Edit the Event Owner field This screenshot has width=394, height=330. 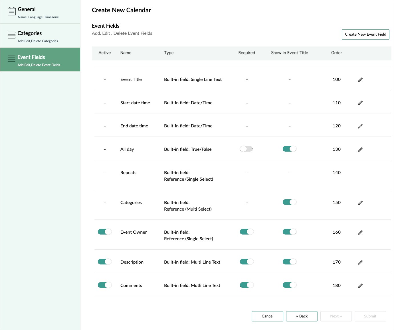pyautogui.click(x=360, y=232)
